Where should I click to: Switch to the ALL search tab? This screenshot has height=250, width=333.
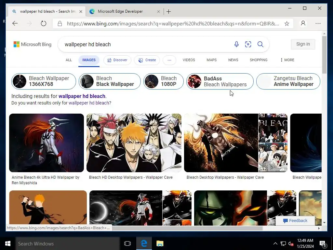(69, 60)
